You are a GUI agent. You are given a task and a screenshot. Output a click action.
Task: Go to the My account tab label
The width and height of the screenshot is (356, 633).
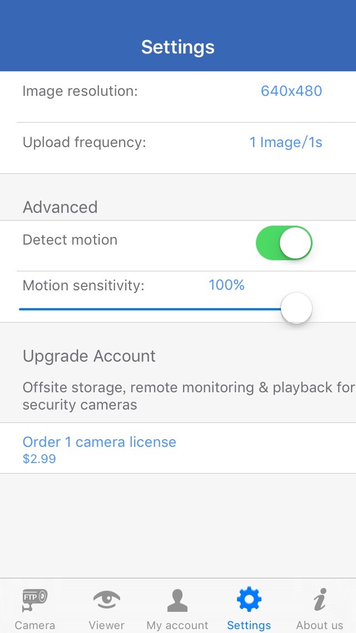pyautogui.click(x=177, y=625)
